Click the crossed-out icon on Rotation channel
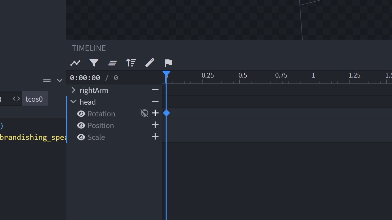The height and width of the screenshot is (220, 392). click(144, 113)
